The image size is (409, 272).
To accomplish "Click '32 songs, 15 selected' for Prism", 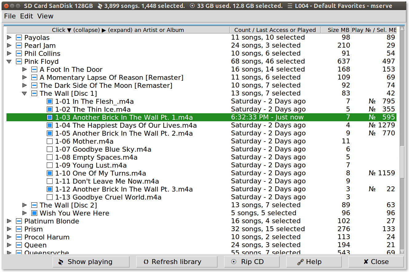I will point(268,229).
